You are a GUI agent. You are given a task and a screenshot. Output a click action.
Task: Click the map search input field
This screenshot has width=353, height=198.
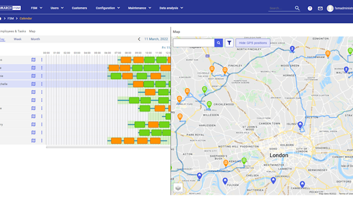click(x=194, y=43)
